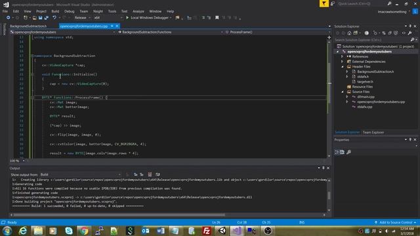
Task: Open the Tools menu
Action: (112, 11)
